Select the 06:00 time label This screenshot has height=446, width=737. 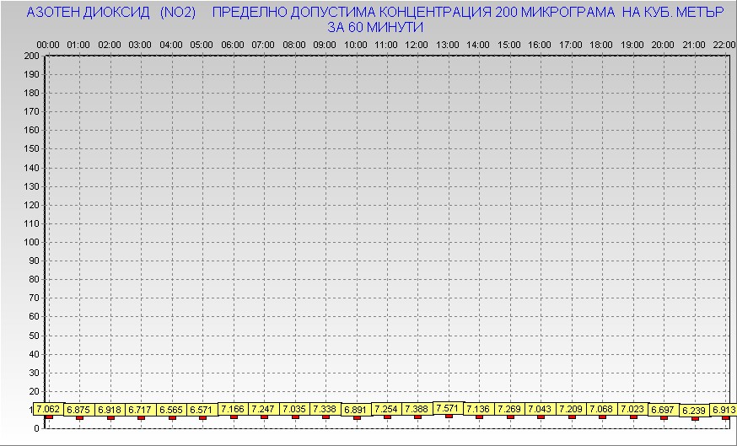(233, 44)
